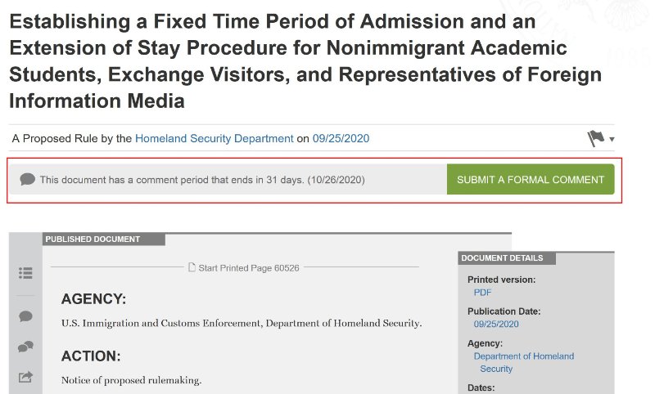
Task: Click the ACTION heading
Action: coord(91,356)
